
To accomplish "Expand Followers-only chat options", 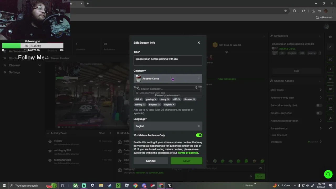I will pyautogui.click(x=321, y=97).
